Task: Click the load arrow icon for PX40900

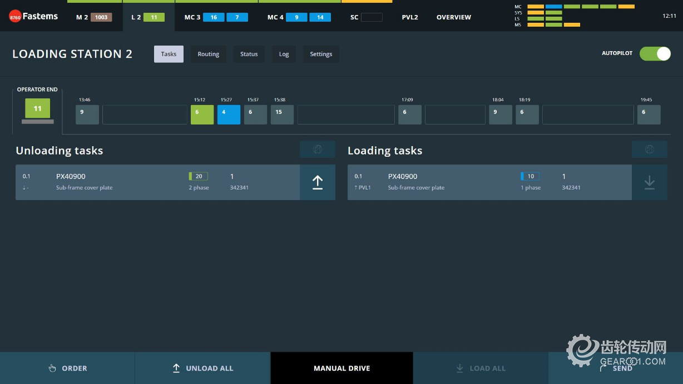Action: (649, 182)
